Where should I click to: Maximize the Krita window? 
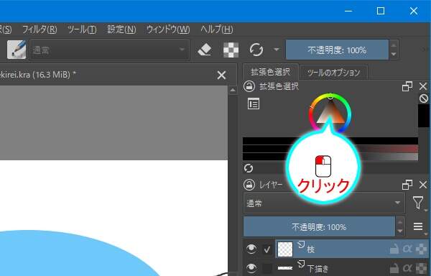[x=381, y=11]
